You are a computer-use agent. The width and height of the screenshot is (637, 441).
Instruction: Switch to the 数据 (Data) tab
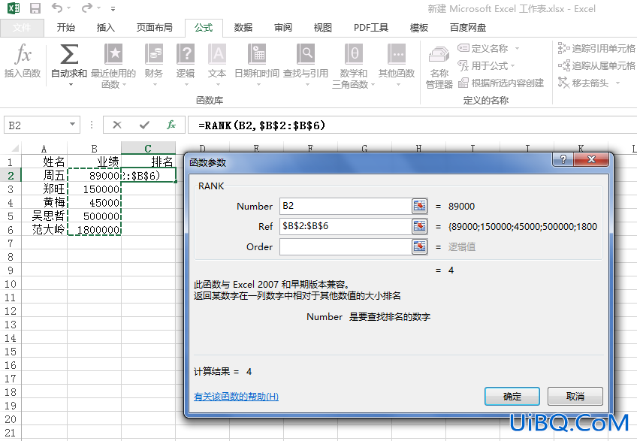tap(243, 28)
